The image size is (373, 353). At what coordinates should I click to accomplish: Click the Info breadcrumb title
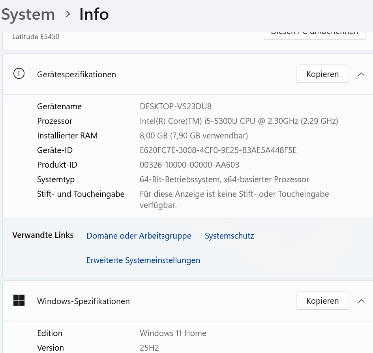(x=94, y=14)
